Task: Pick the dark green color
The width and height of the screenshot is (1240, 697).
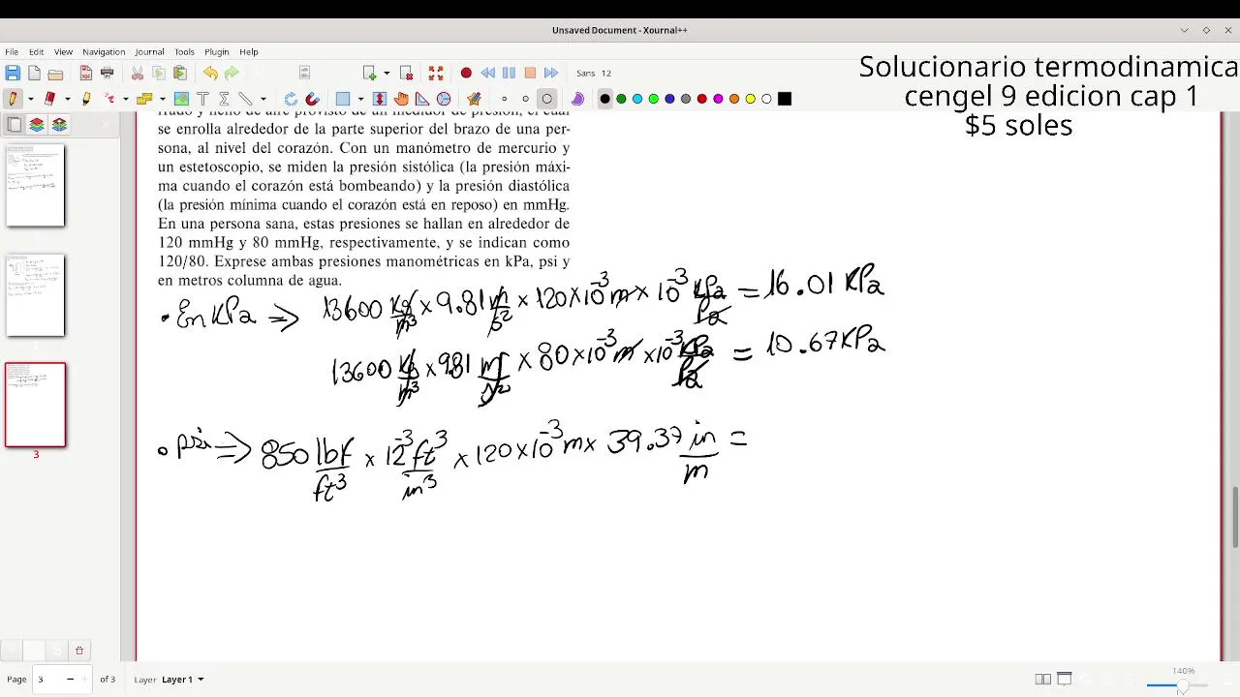Action: 621,99
